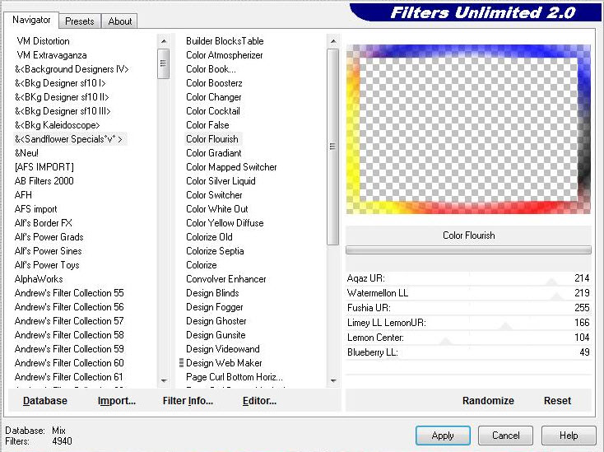The width and height of the screenshot is (604, 452).
Task: Choose the Builder BlocksTable filter
Action: coord(225,41)
